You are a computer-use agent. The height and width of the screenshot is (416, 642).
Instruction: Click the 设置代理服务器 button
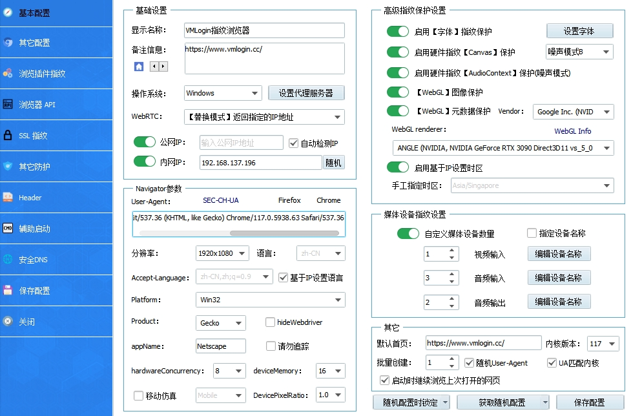pos(304,93)
